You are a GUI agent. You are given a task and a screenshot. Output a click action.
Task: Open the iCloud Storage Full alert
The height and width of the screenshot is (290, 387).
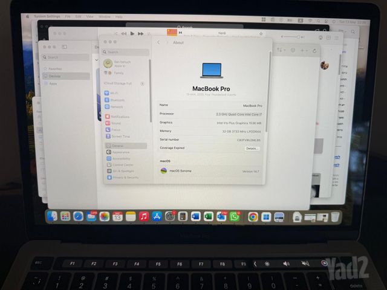124,83
